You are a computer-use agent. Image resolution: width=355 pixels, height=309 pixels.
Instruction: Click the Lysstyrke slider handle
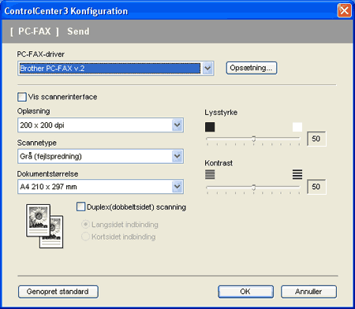(x=253, y=139)
